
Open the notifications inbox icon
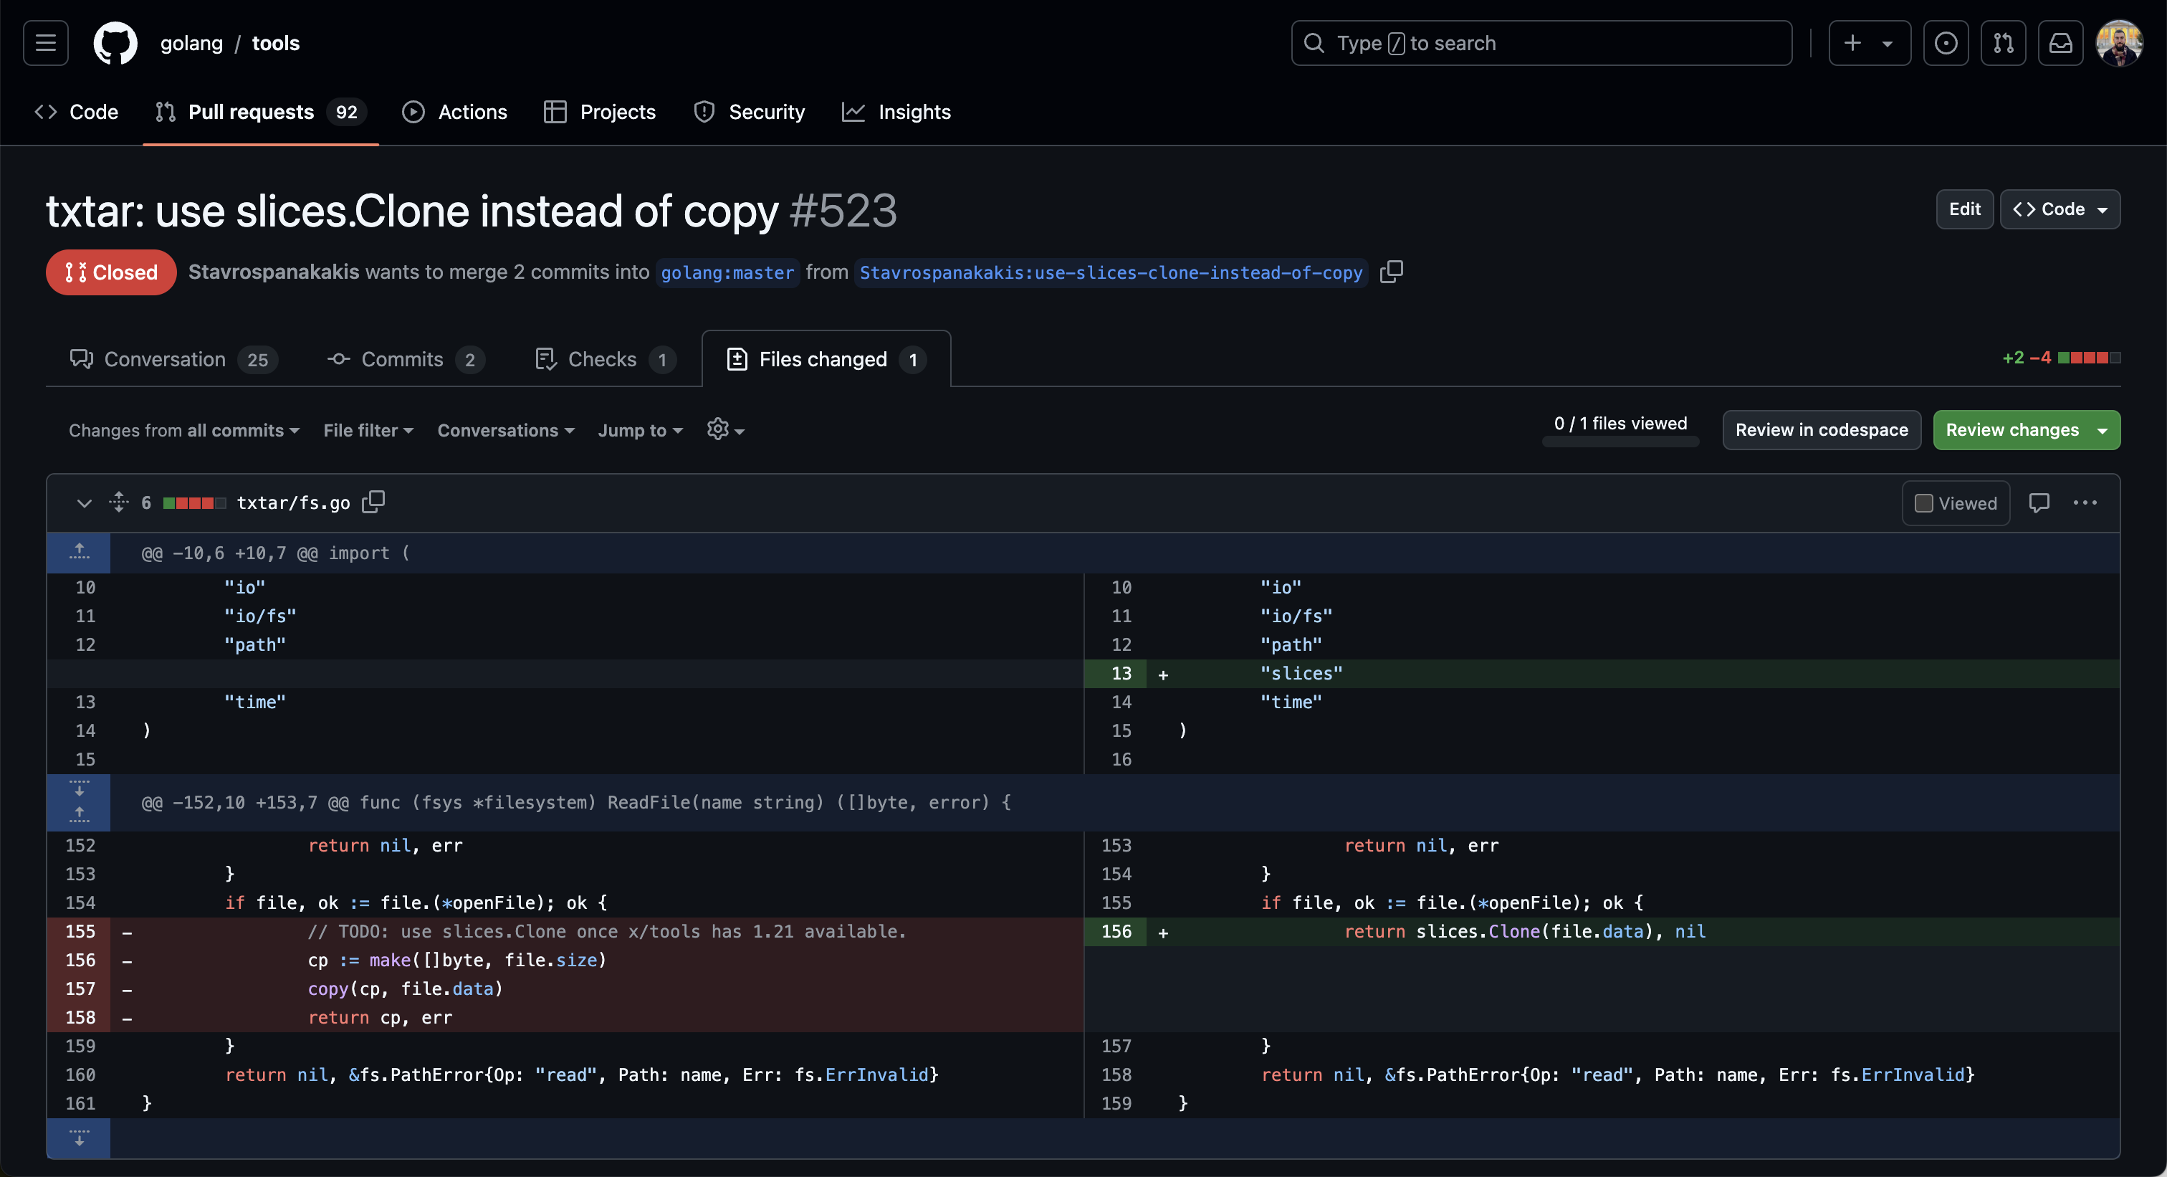2060,43
